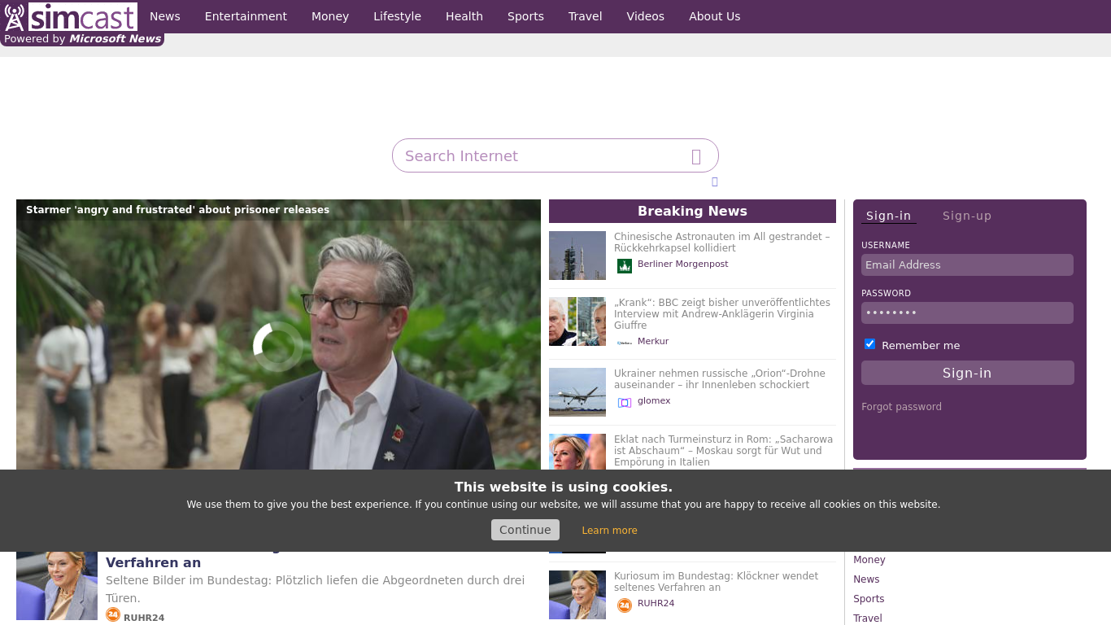Open the Learn more cookies link
This screenshot has width=1111, height=625.
click(609, 531)
